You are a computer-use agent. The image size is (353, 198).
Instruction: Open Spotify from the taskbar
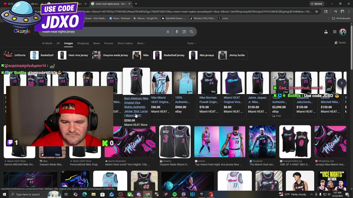pos(175,194)
